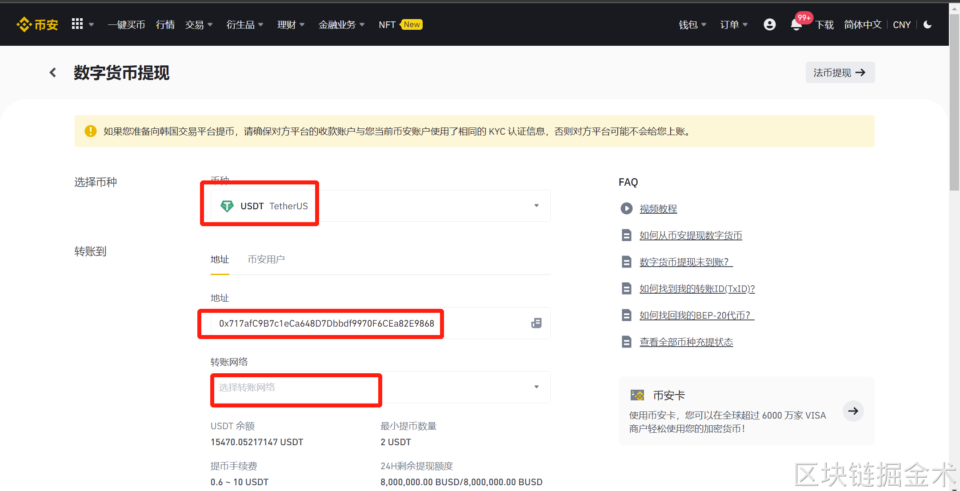
Task: Click the back arrow beside page title
Action: pos(53,72)
